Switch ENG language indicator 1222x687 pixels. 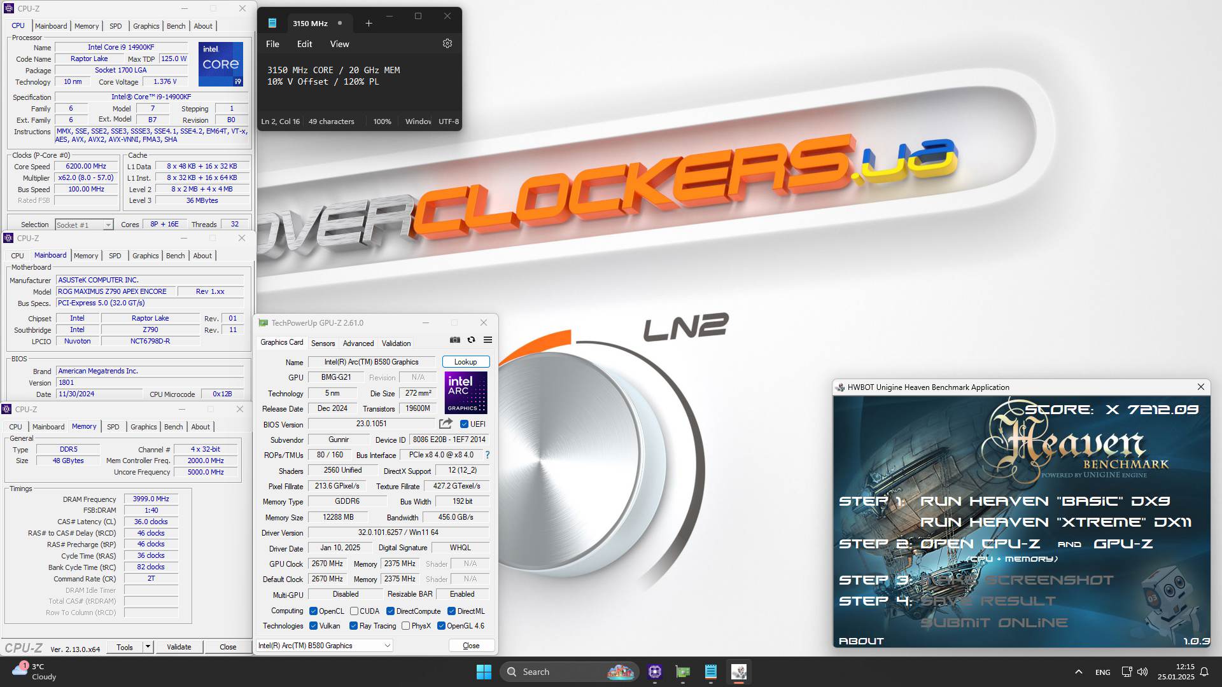(x=1103, y=672)
